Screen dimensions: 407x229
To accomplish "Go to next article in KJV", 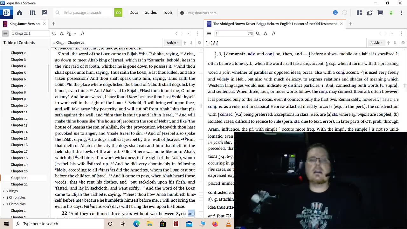I will 191,43.
